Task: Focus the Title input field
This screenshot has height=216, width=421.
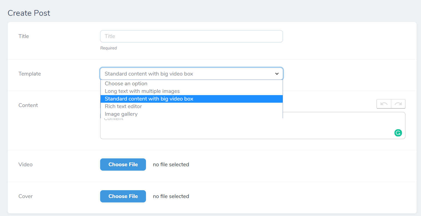Action: coord(191,36)
